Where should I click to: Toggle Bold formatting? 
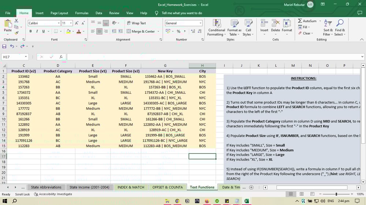(31, 31)
